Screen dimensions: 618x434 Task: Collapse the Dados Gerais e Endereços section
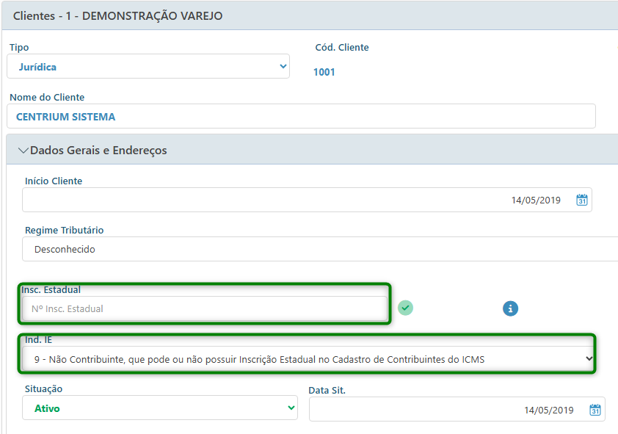pos(23,151)
